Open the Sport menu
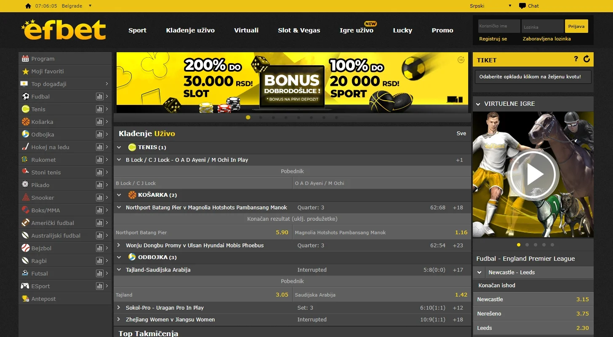Viewport: 613px width, 337px height. [x=137, y=30]
